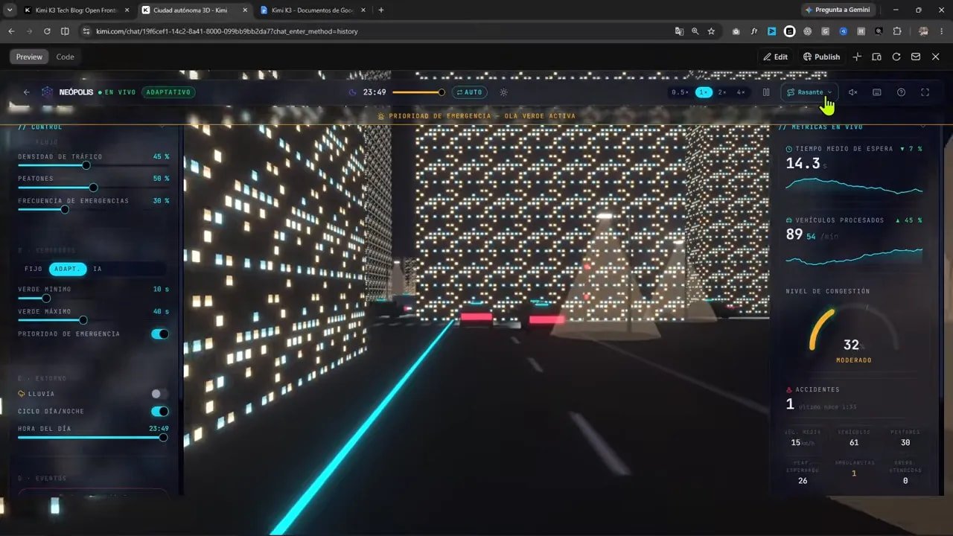Switch to Kimi K3 Documentos de Google tab
This screenshot has height=536, width=953.
(x=313, y=10)
